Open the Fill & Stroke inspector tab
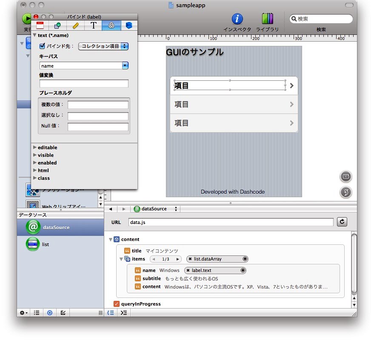The width and height of the screenshot is (374, 340). tap(57, 25)
